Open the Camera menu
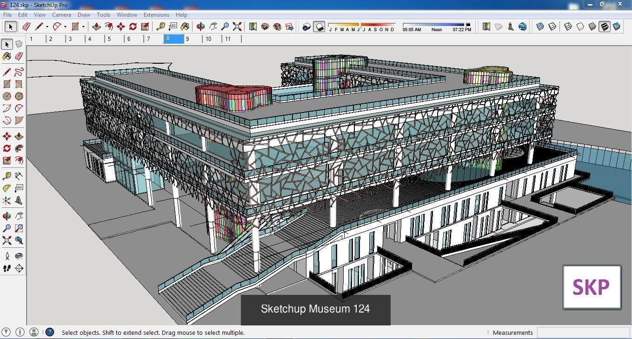 tap(61, 14)
